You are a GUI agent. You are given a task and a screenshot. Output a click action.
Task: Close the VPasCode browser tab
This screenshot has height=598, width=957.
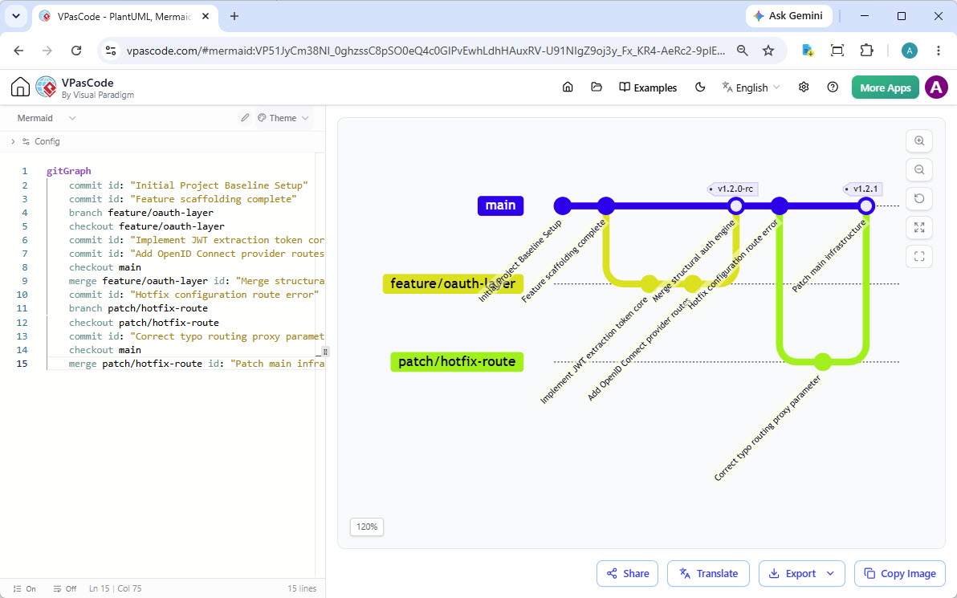click(x=206, y=17)
